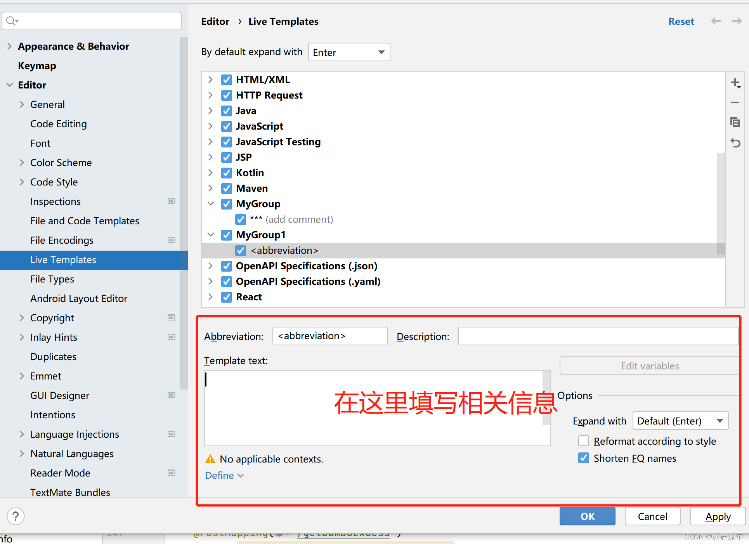This screenshot has height=544, width=749.
Task: Click the Description input field
Action: pyautogui.click(x=597, y=336)
